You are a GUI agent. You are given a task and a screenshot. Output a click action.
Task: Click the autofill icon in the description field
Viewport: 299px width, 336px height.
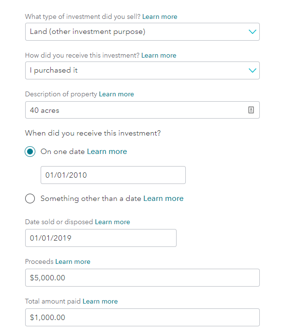coord(251,110)
